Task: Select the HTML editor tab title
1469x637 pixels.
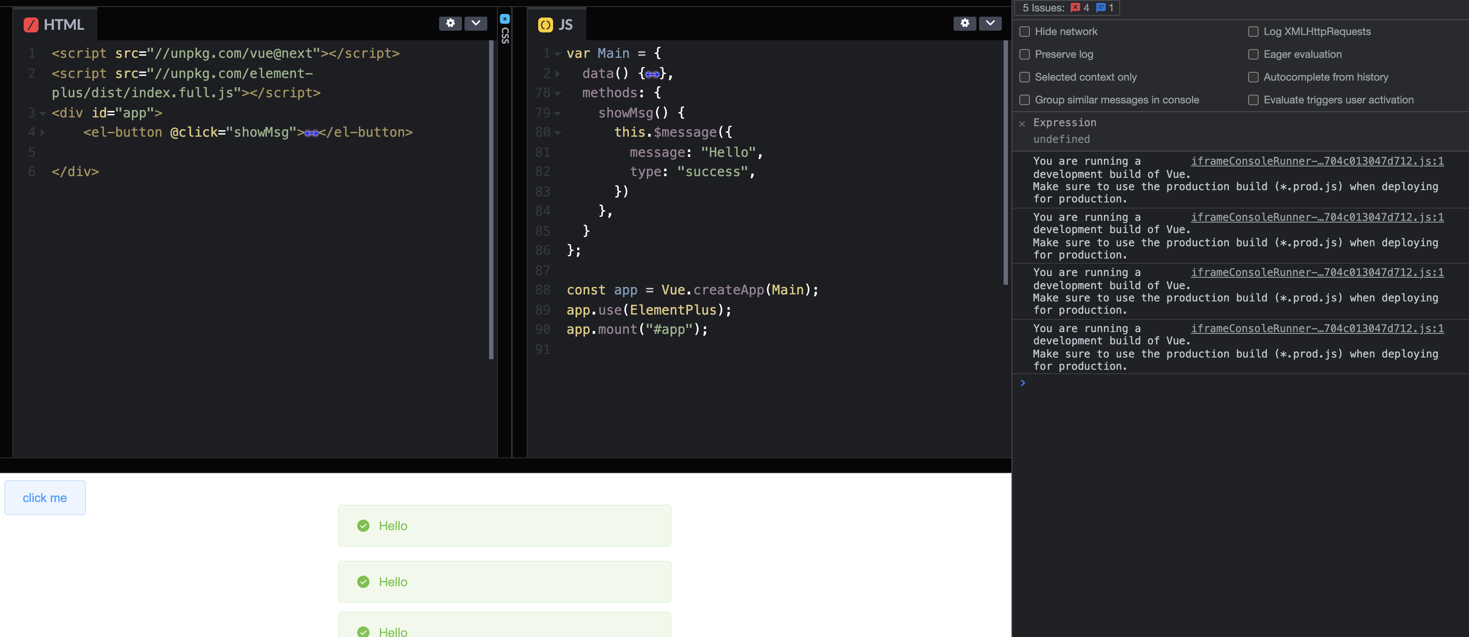Action: click(64, 25)
